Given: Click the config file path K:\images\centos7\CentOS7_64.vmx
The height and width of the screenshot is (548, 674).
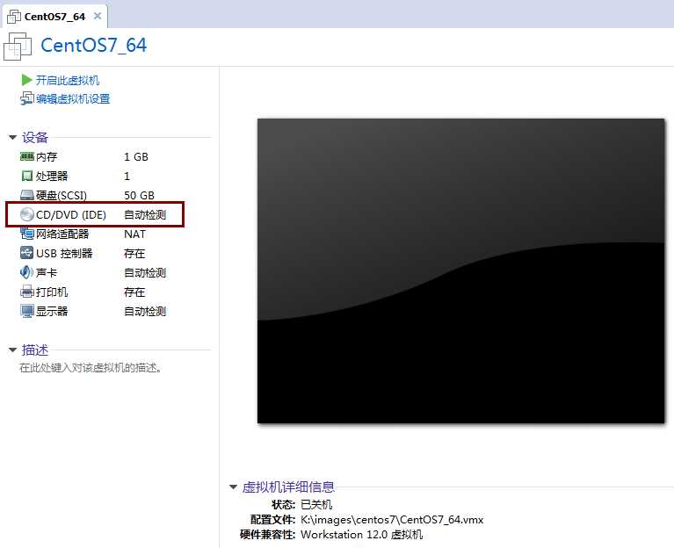Looking at the screenshot, I should pos(392,520).
